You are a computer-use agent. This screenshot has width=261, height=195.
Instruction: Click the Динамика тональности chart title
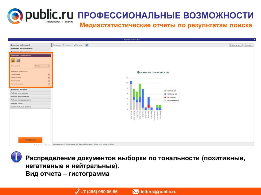point(153,72)
